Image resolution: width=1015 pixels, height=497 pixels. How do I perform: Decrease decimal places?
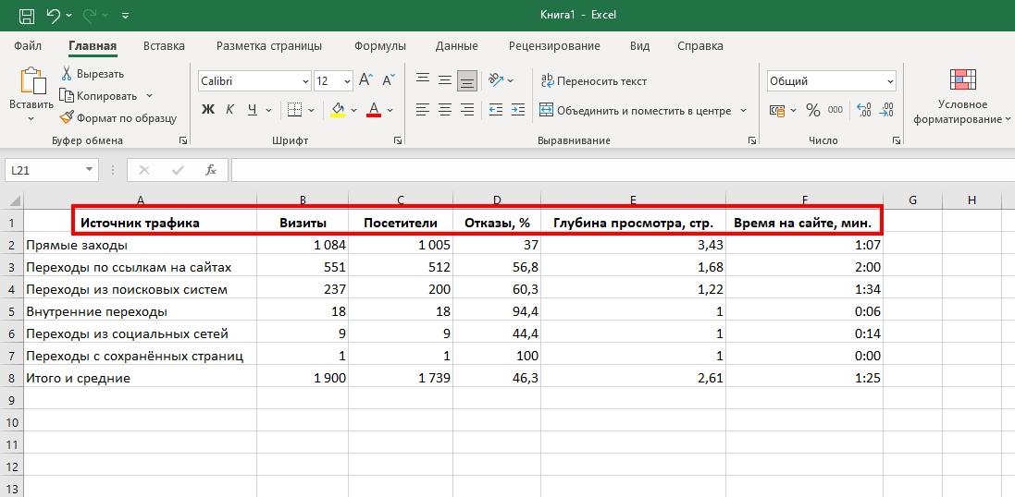(x=886, y=110)
